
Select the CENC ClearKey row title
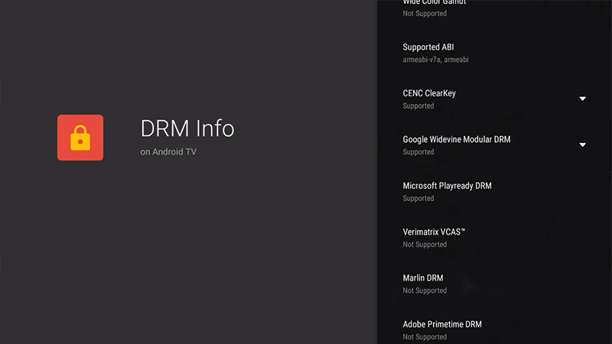coord(429,93)
